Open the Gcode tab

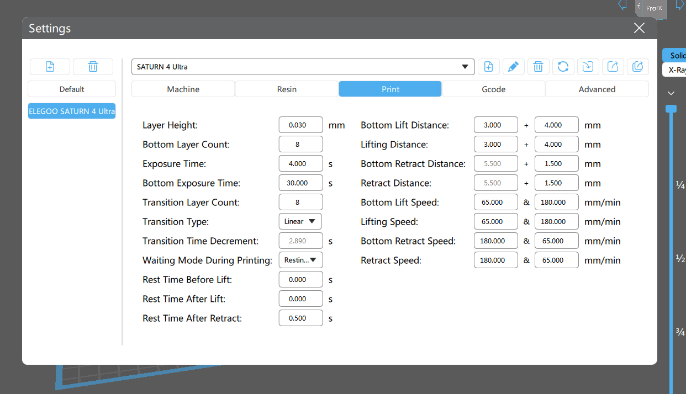coord(493,89)
